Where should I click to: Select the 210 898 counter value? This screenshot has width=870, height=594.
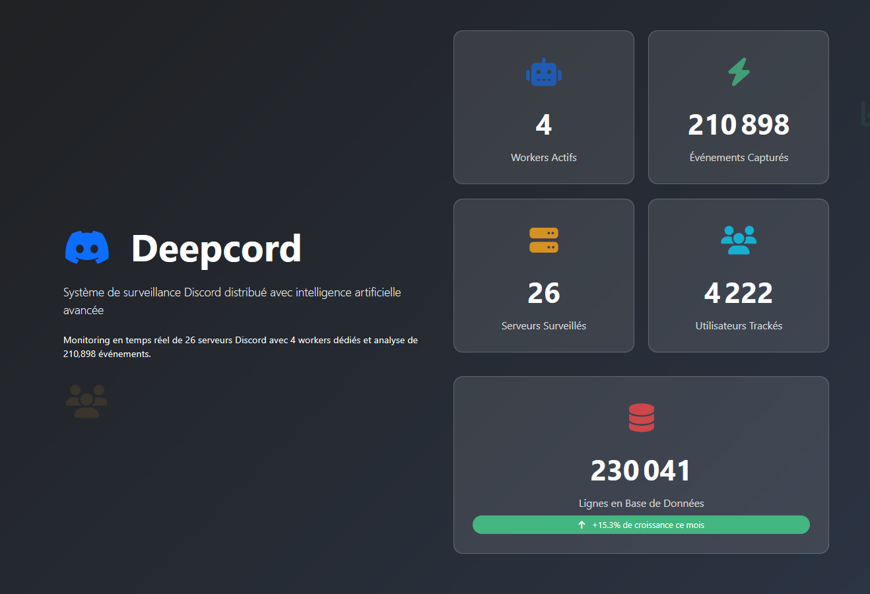(738, 124)
